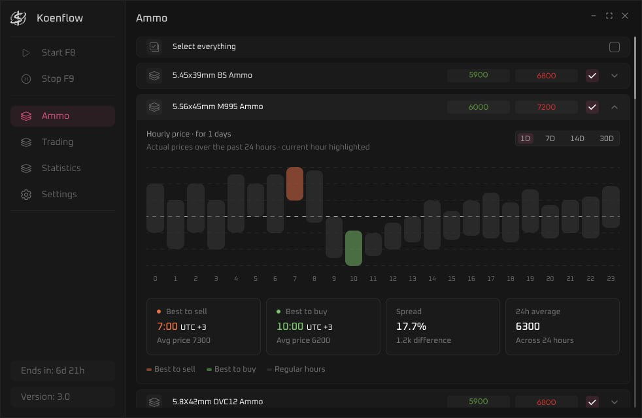Select the Ammo sidebar item
Viewport: 642px width, 418px height.
point(63,116)
